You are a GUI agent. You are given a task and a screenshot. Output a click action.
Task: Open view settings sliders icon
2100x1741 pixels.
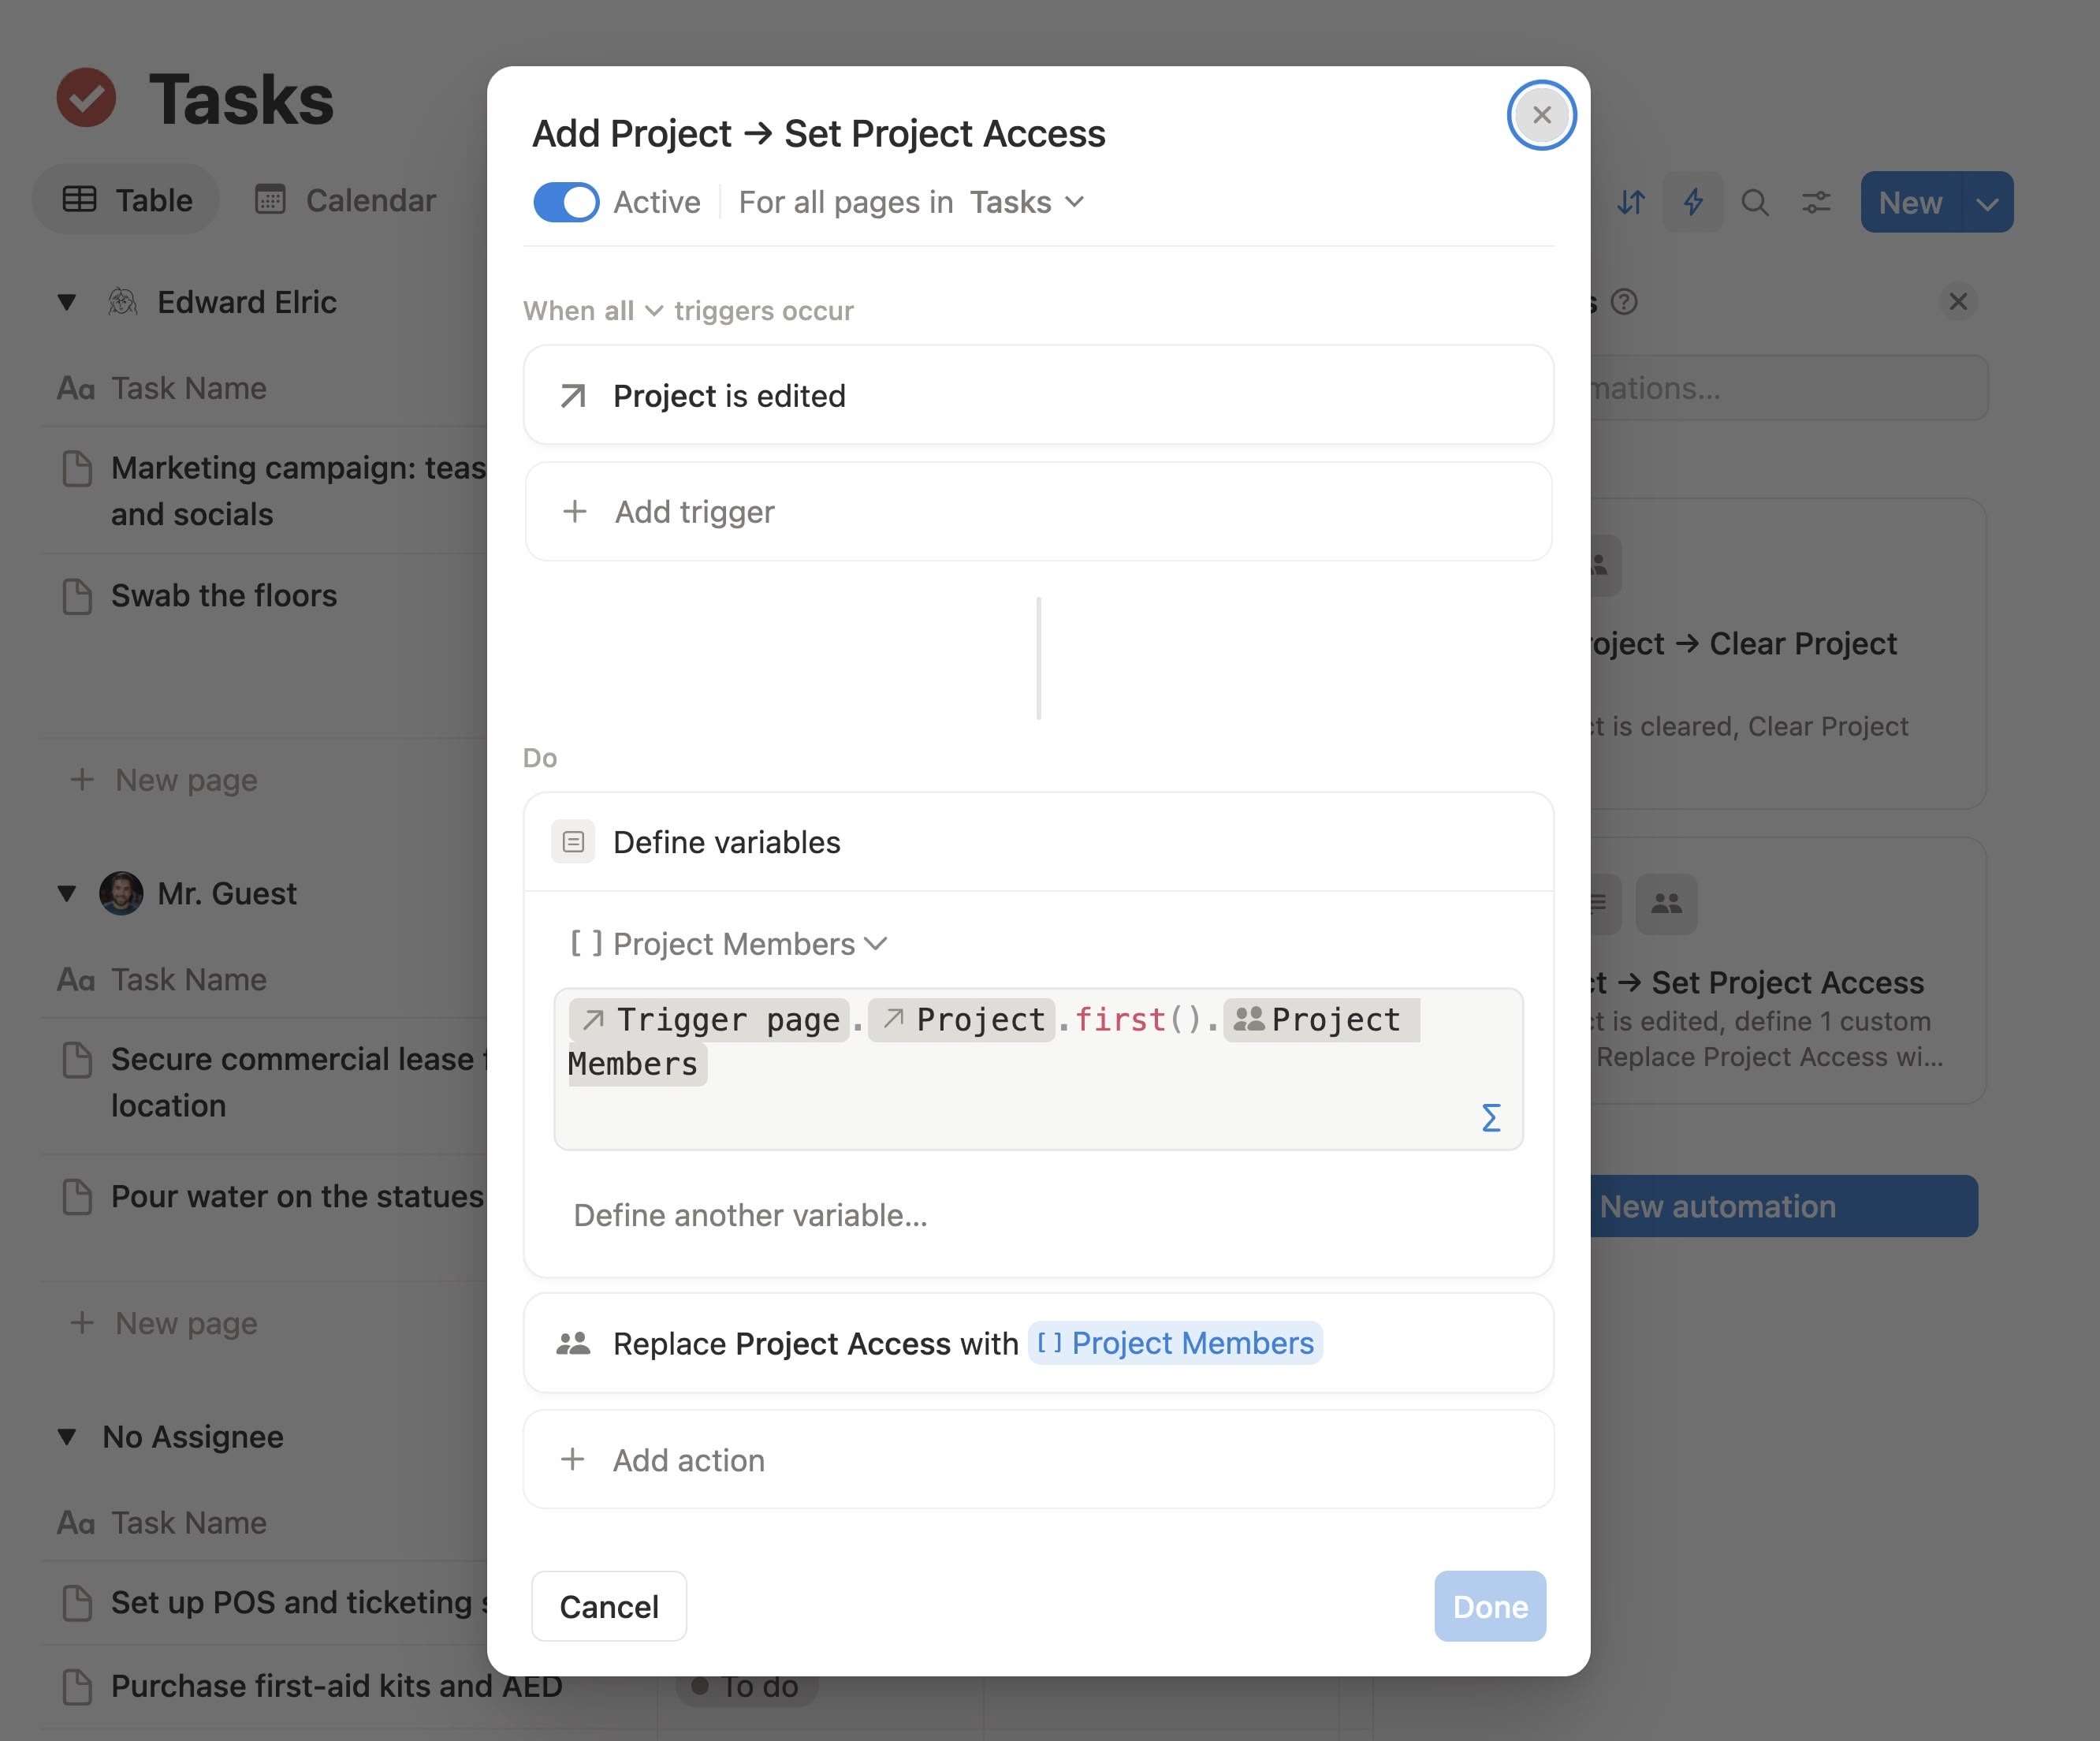pos(1815,202)
